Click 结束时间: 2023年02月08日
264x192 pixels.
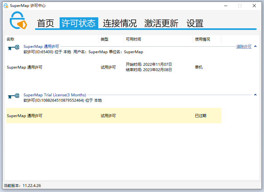[x=149, y=70]
